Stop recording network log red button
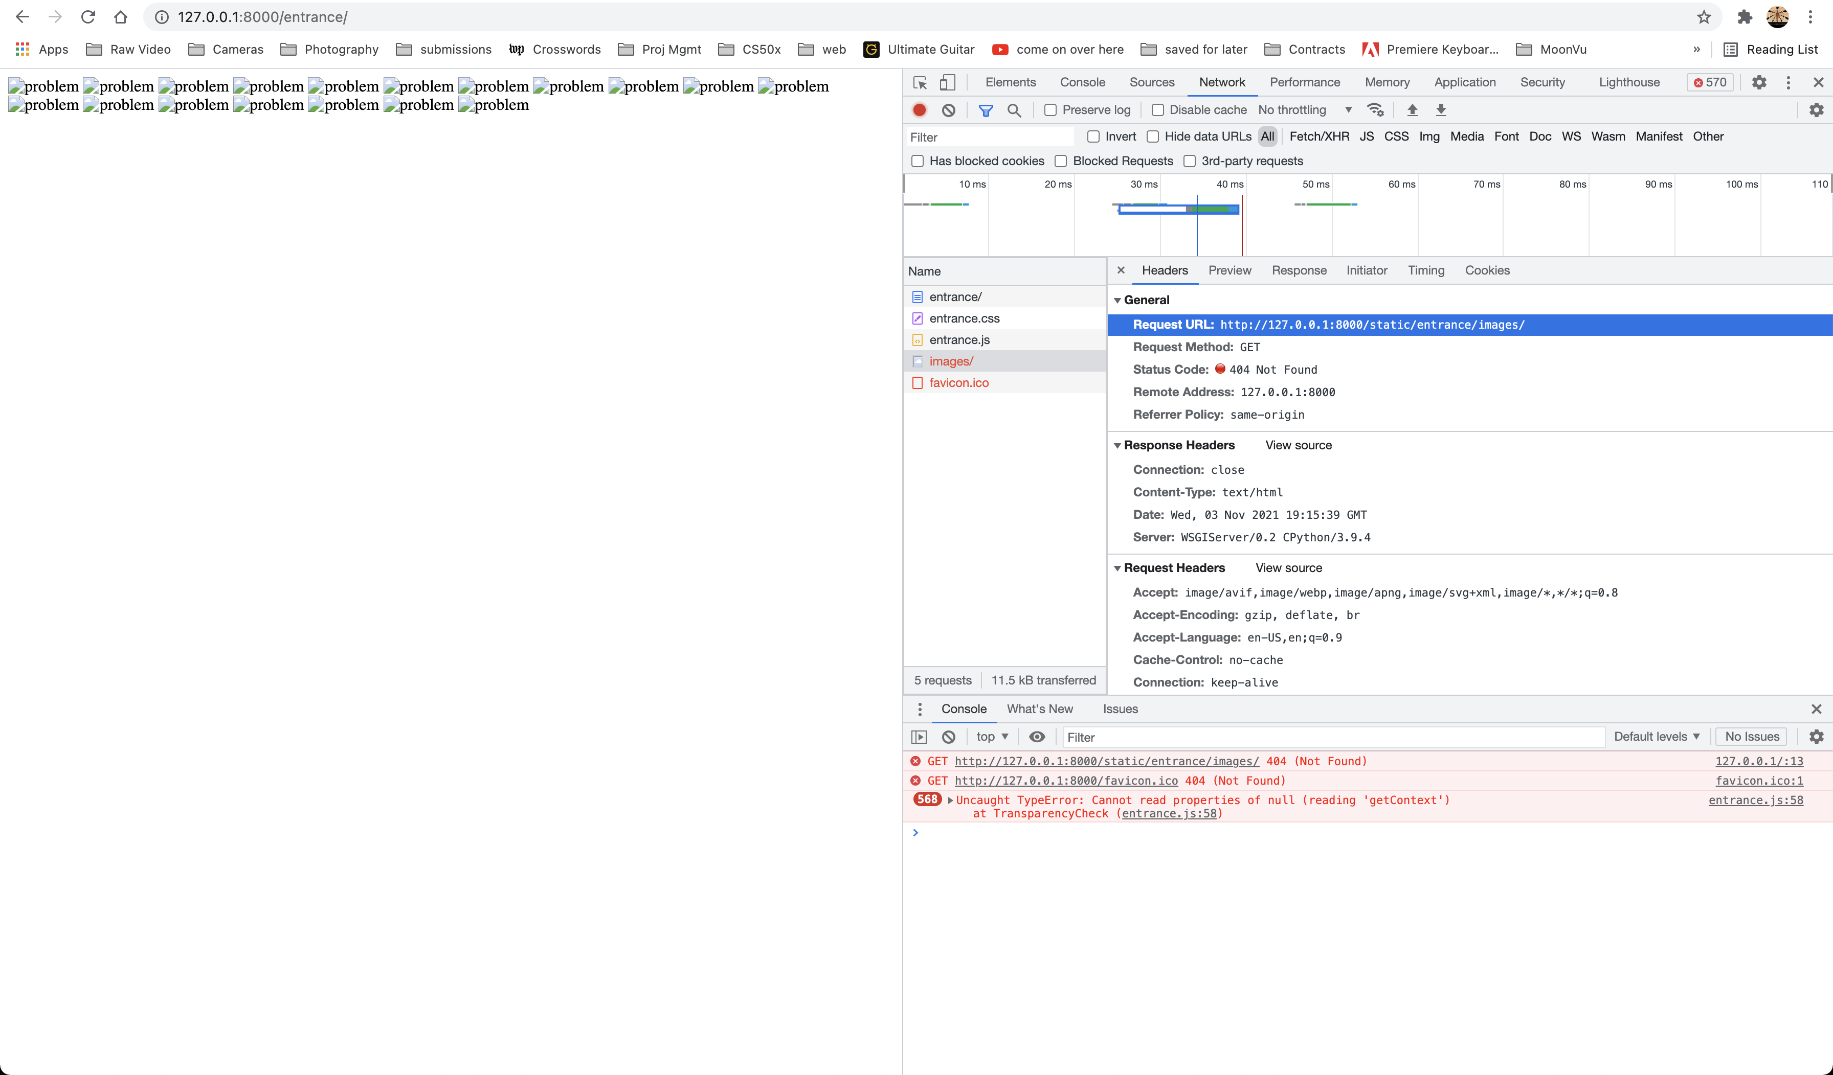 [920, 110]
